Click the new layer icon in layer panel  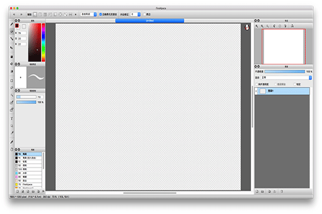[x=257, y=190]
